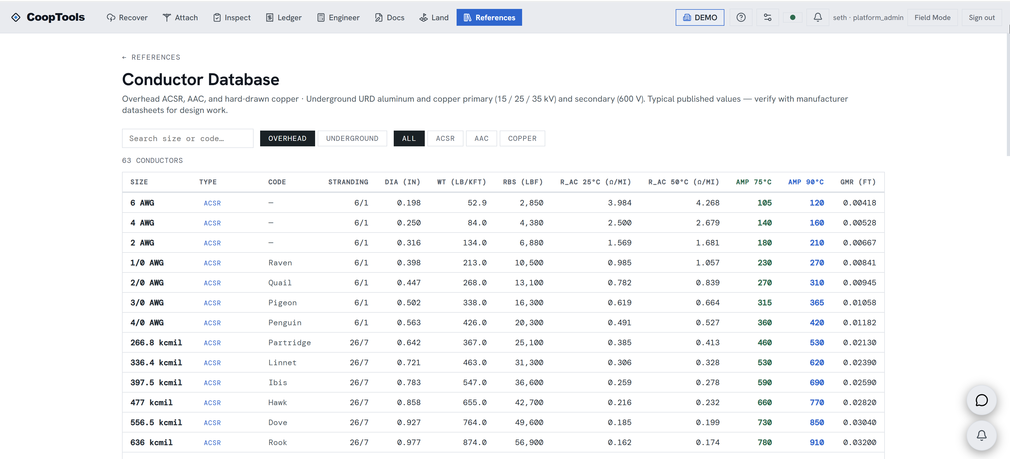Filter by COPPER type
1010x459 pixels.
tap(522, 138)
